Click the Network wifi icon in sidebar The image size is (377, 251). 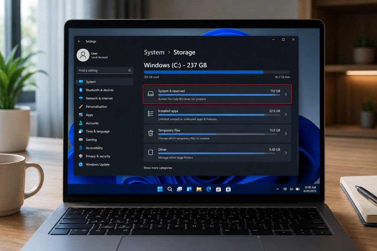click(81, 98)
